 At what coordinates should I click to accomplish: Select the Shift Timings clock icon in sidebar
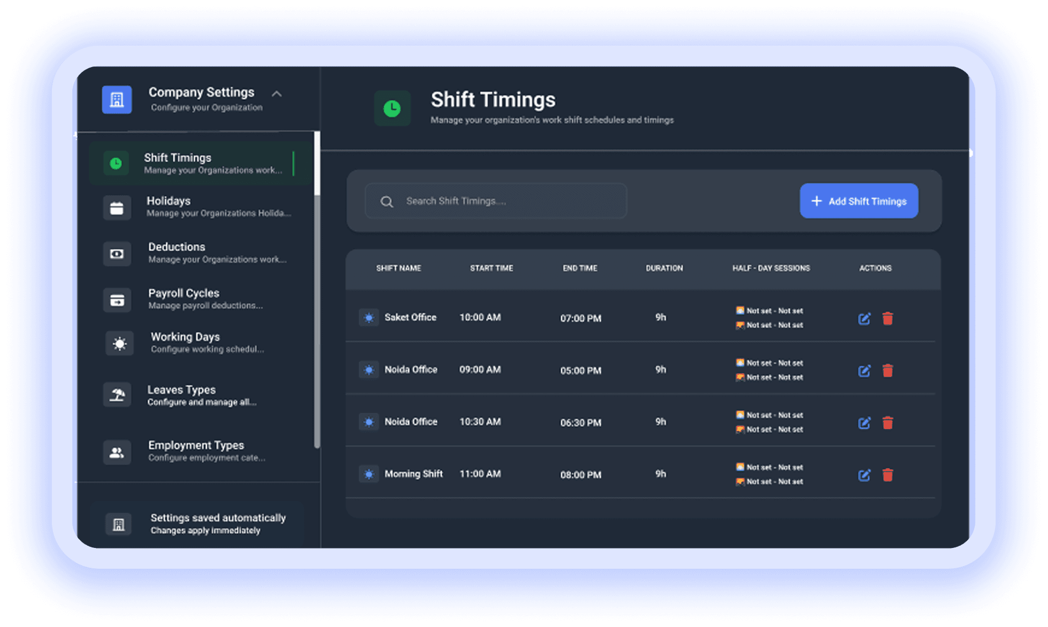[x=116, y=162]
